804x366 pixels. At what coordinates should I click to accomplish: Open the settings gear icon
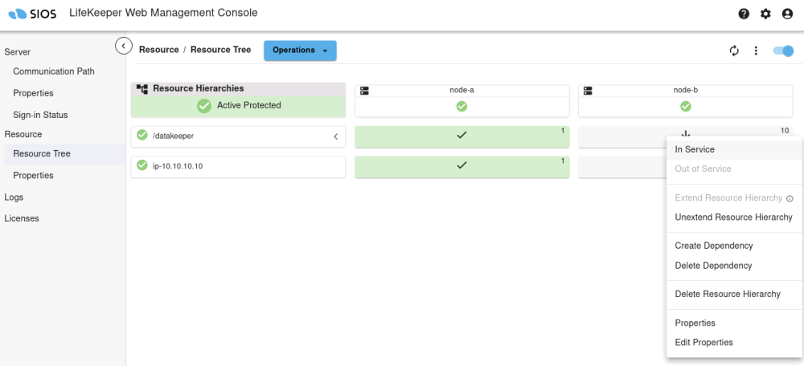point(765,14)
